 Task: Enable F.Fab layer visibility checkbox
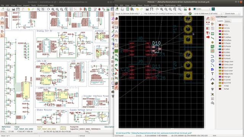click(x=223, y=86)
